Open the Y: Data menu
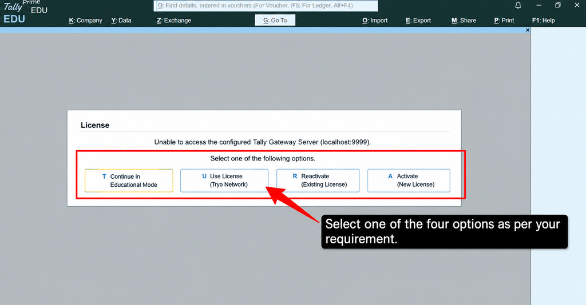The image size is (586, 305). [121, 21]
